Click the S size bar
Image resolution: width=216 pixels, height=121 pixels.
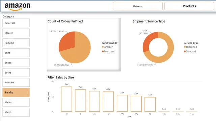pyautogui.click(x=108, y=102)
